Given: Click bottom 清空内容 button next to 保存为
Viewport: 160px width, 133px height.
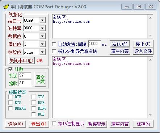Looking at the screenshot, I should tap(120, 124).
